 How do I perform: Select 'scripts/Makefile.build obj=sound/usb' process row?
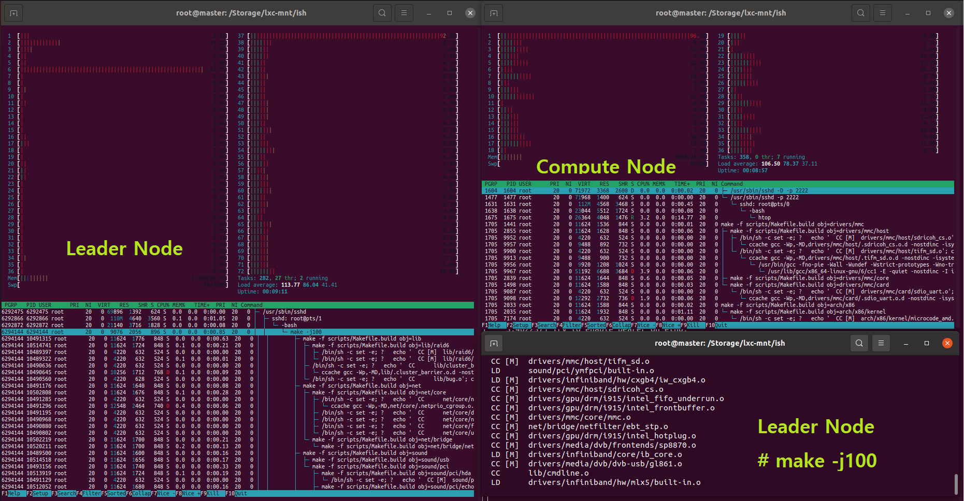click(x=238, y=460)
